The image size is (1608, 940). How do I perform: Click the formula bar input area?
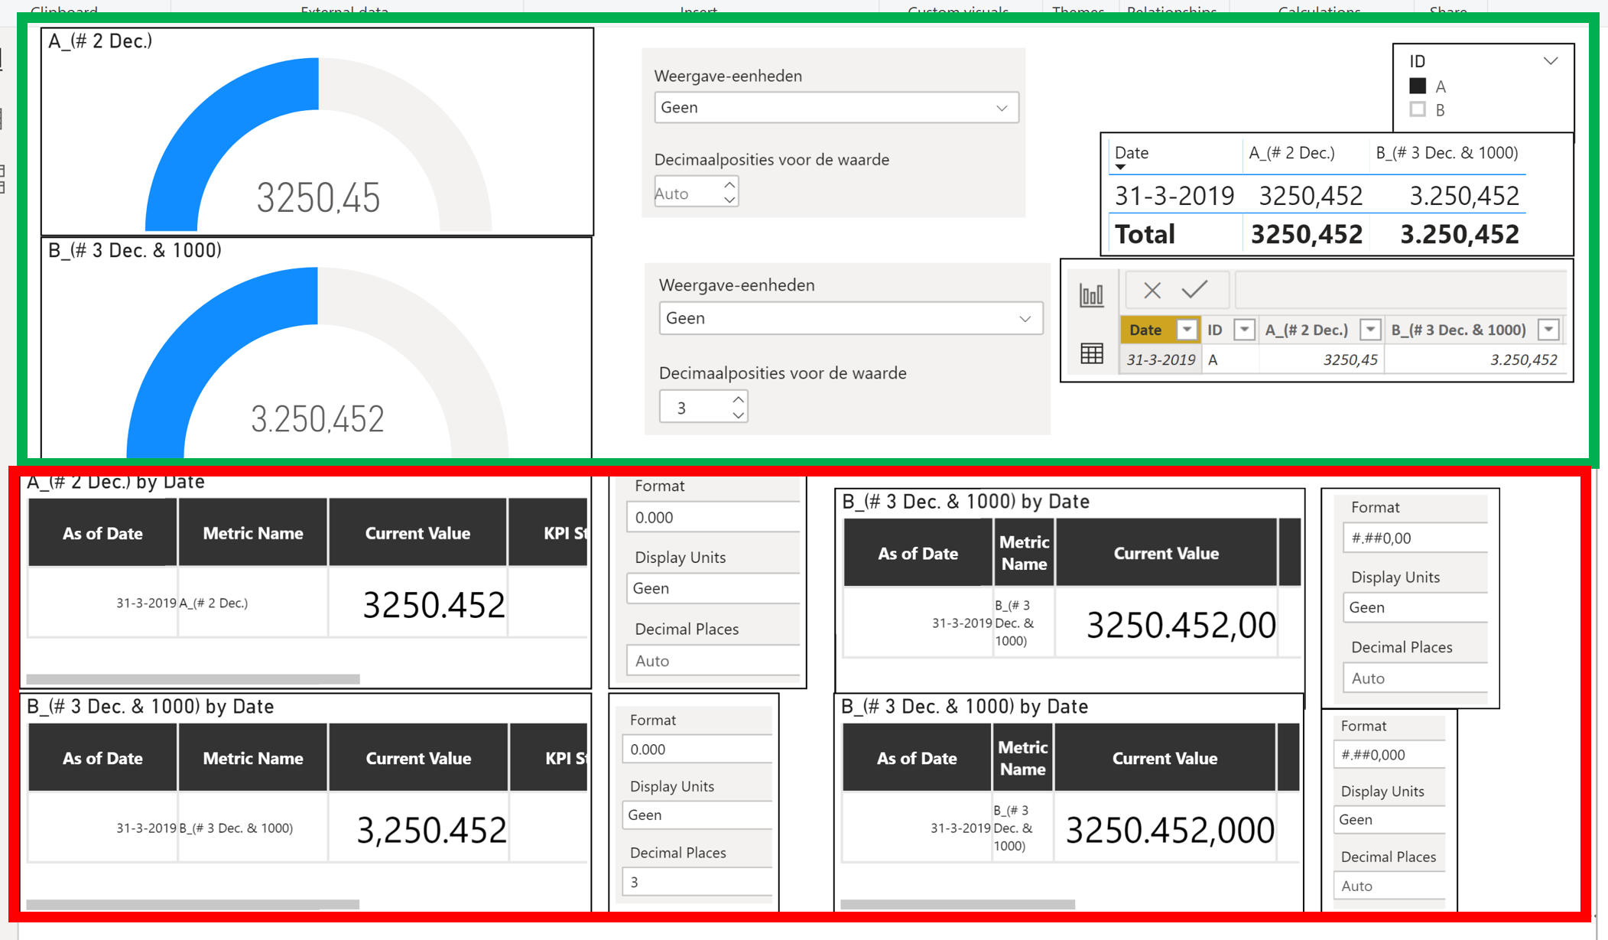pyautogui.click(x=1401, y=290)
